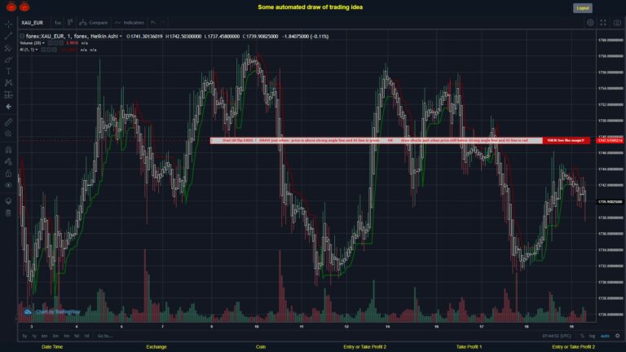Screen dimensions: 626x352
Task: Undo the last chart action
Action: [153, 23]
